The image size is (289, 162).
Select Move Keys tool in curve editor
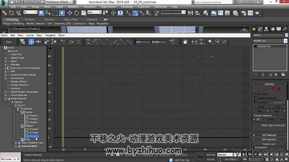coord(31,42)
